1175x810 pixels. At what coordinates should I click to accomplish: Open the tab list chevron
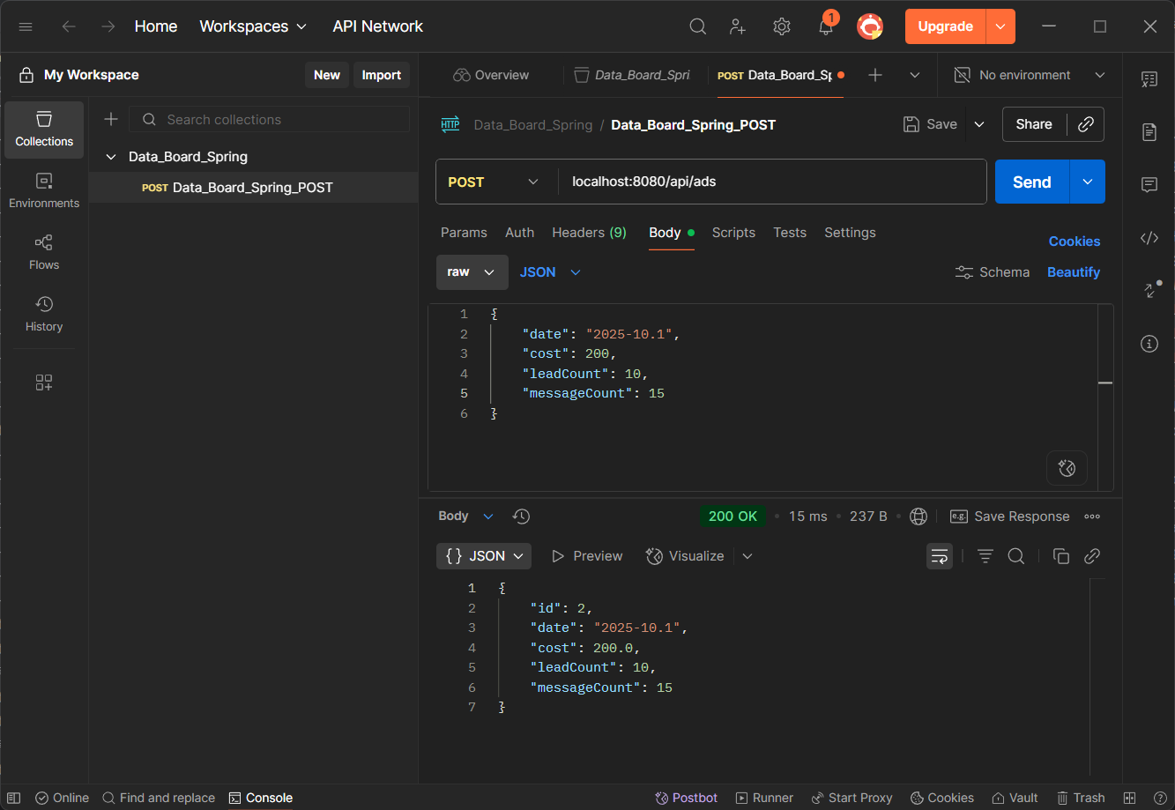[914, 75]
